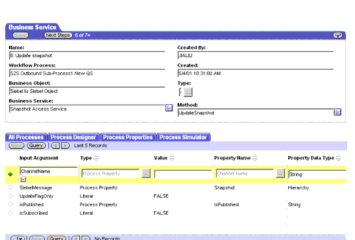Click the Query button in bottom applet

pos(56,238)
